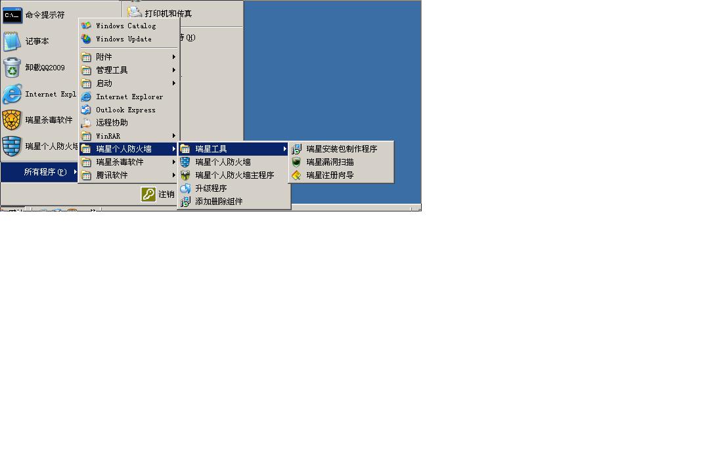This screenshot has width=716, height=465.
Task: Select 添加删除组件 menu entry
Action: pos(234,202)
